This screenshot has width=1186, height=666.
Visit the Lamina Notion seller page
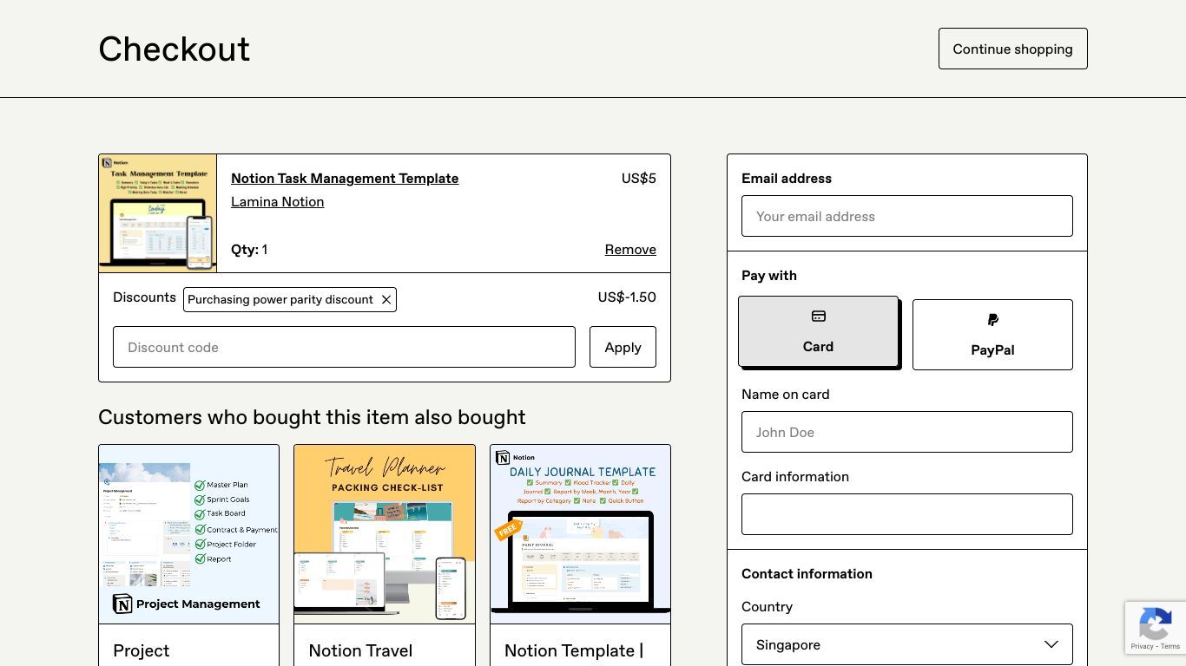277,202
